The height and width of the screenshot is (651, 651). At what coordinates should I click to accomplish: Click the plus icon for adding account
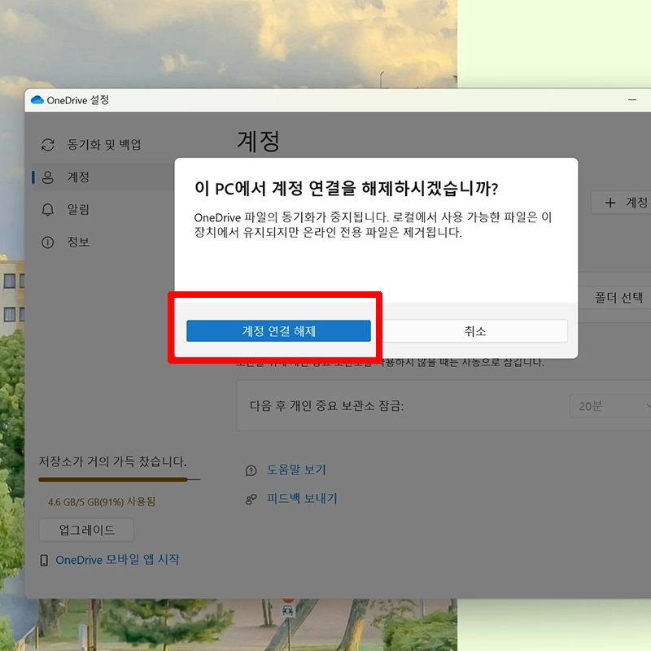(610, 203)
